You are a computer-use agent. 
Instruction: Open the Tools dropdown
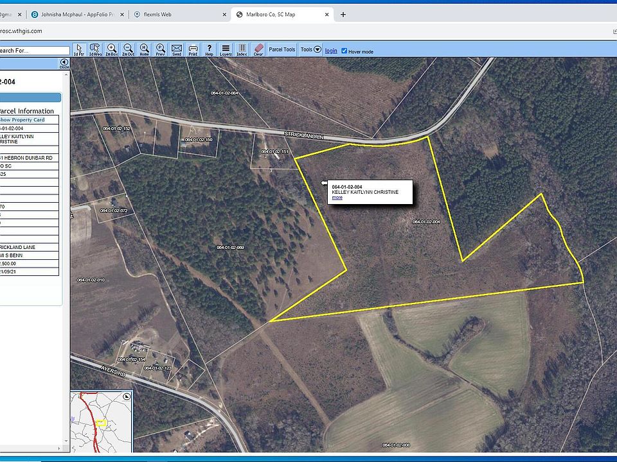click(x=310, y=49)
